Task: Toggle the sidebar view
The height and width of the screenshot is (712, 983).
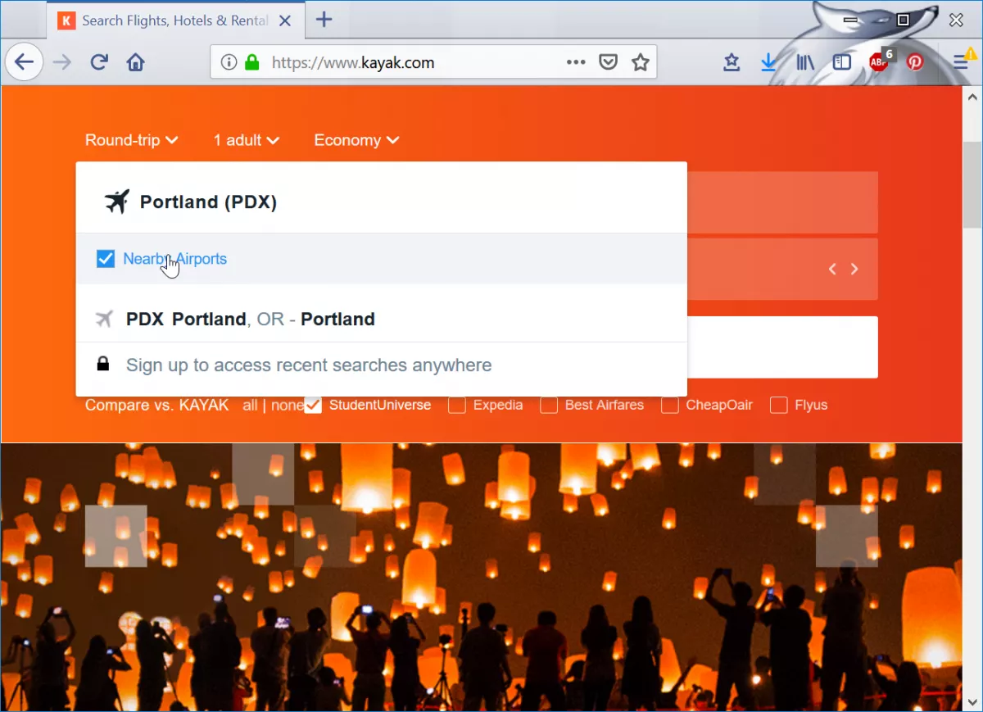Action: point(841,62)
